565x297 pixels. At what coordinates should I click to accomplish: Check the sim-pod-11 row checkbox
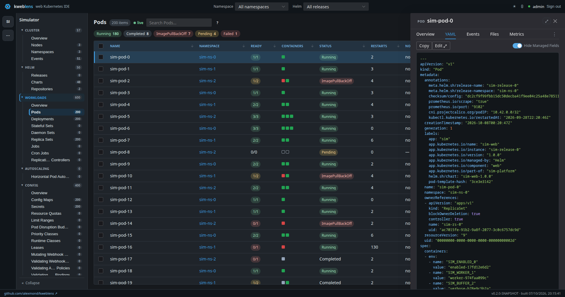[x=101, y=188]
